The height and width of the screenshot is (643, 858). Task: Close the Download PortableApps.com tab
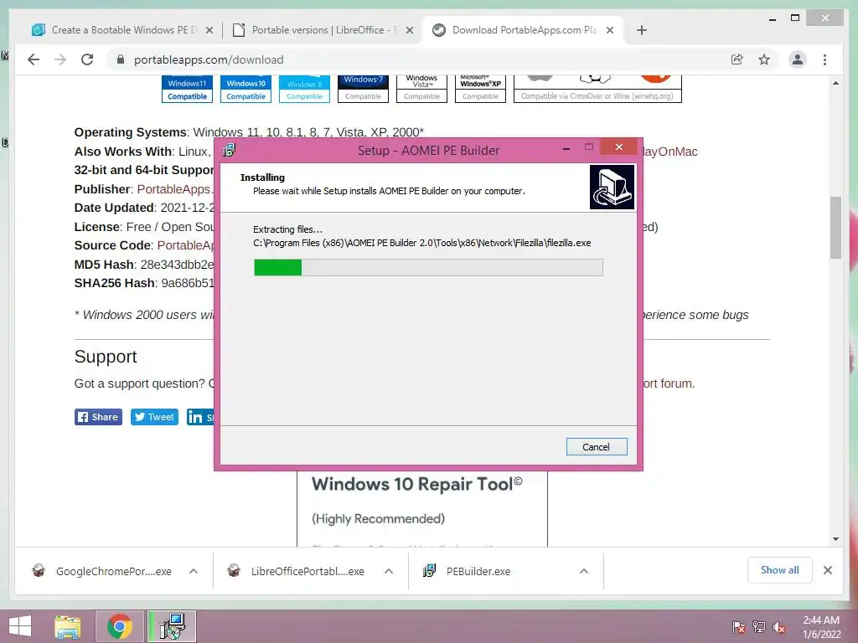point(610,30)
